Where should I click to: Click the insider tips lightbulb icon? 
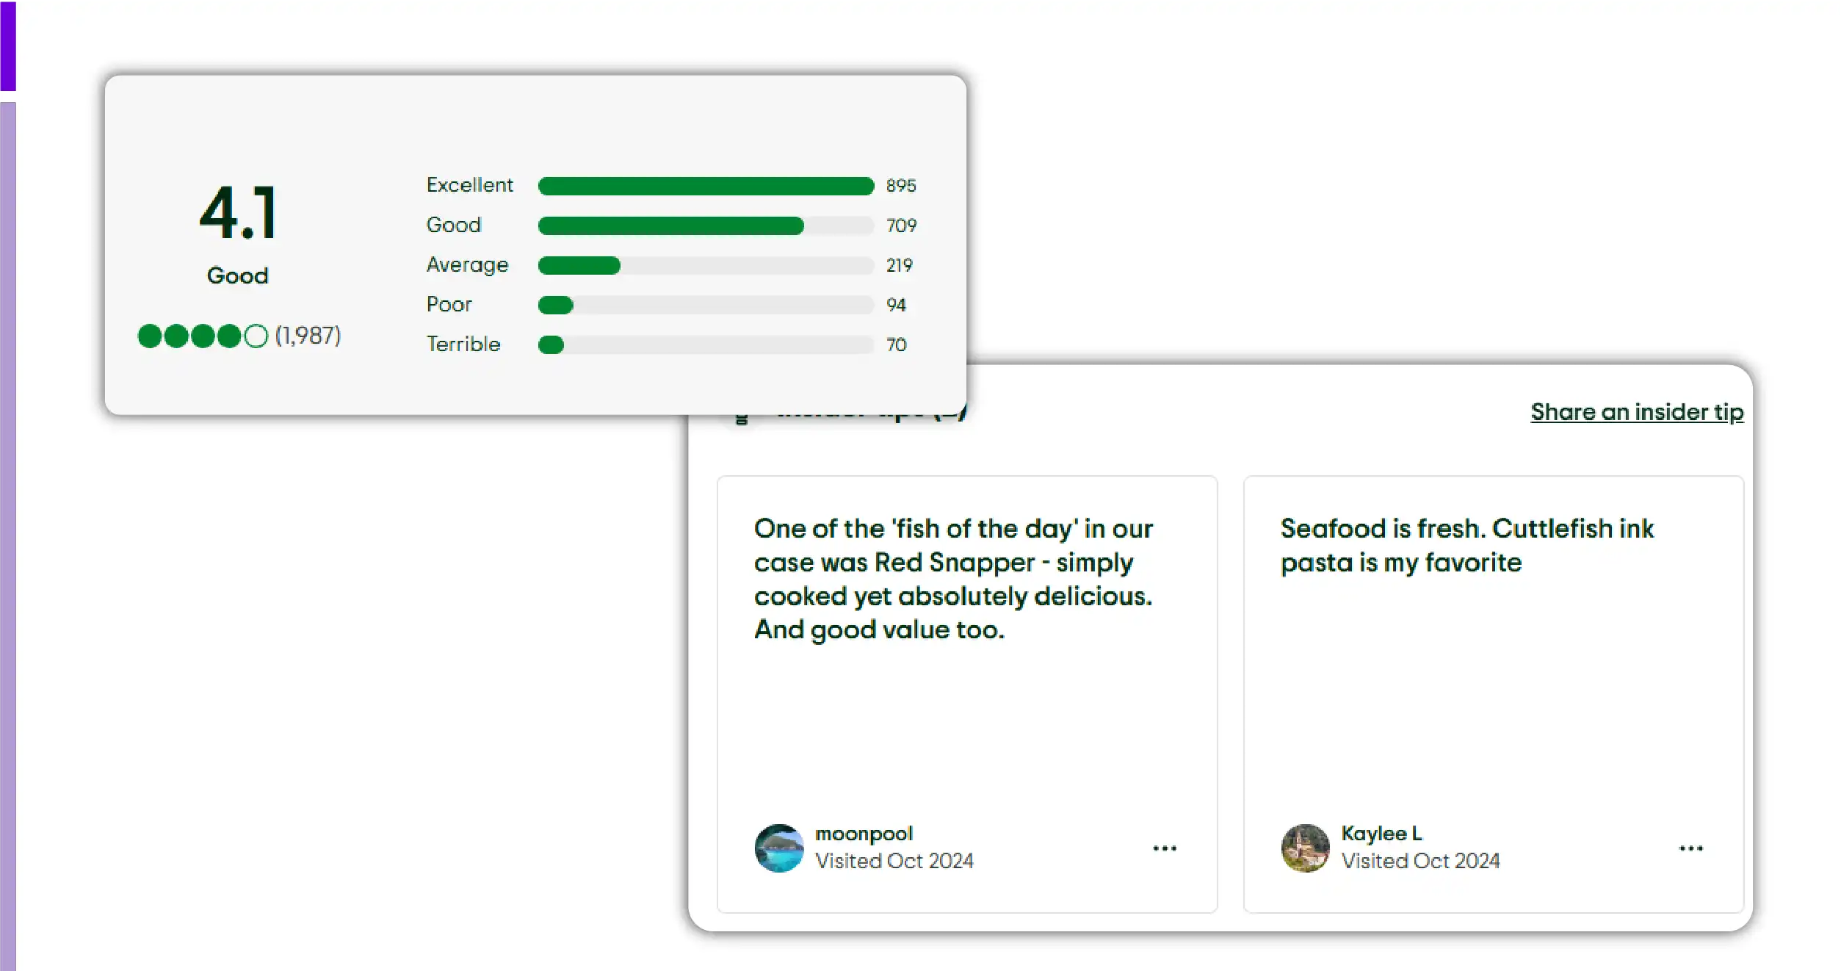742,419
